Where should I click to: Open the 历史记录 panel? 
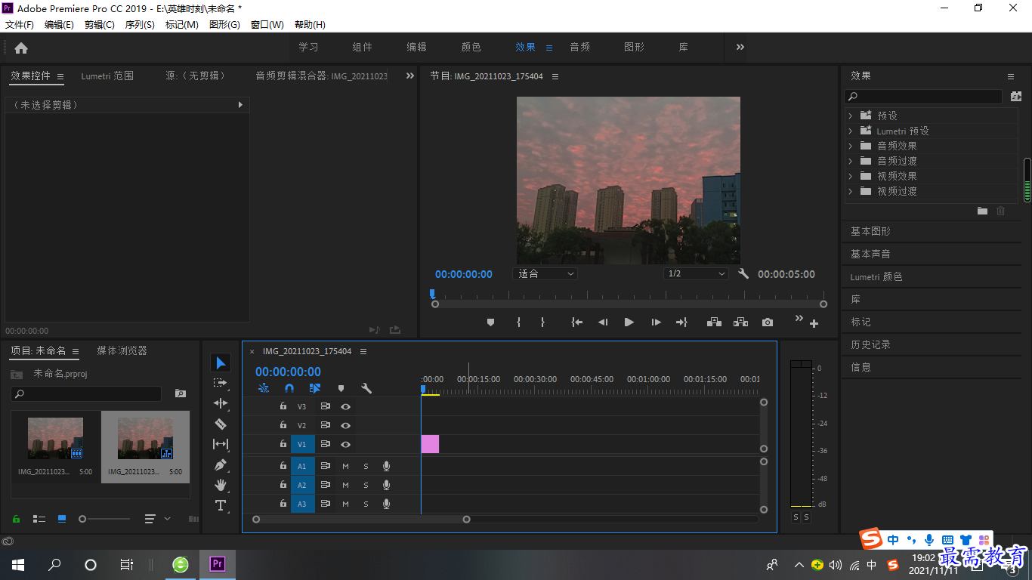tap(871, 344)
